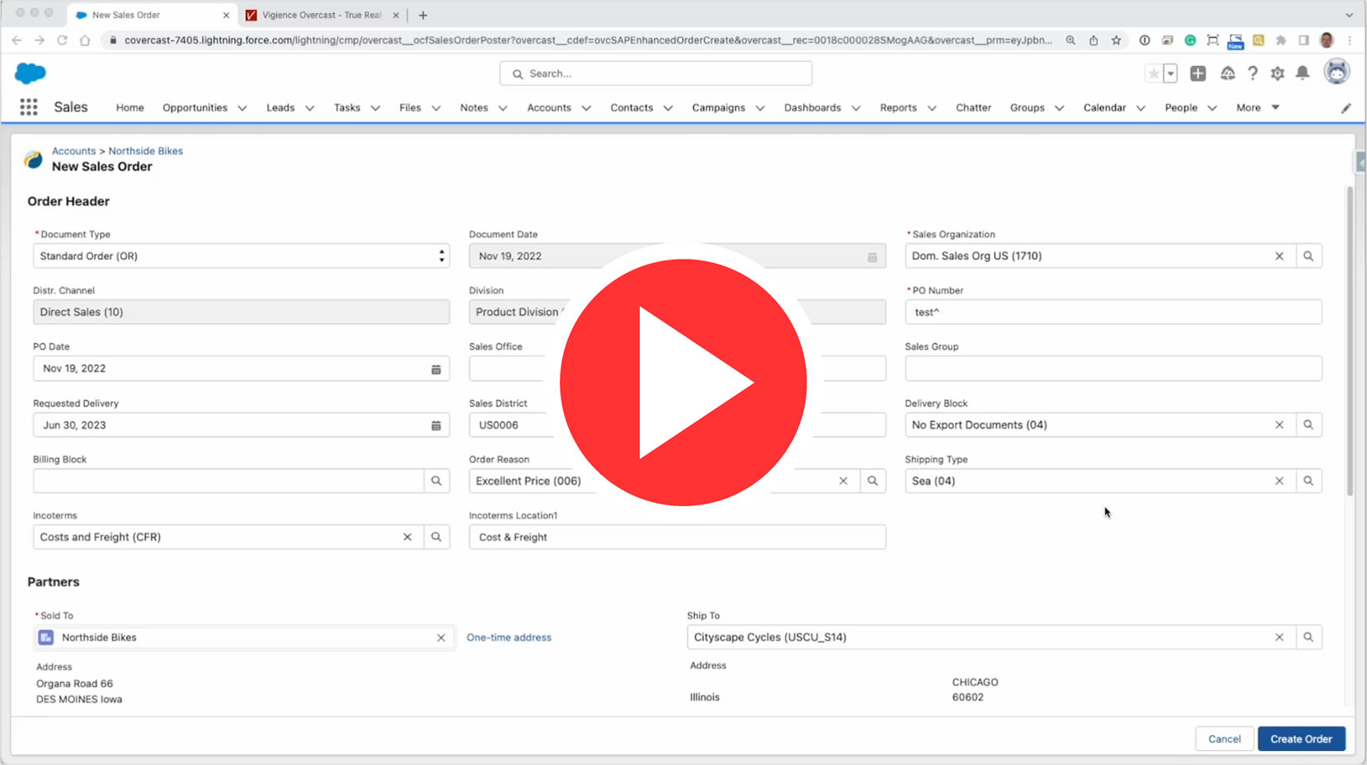The width and height of the screenshot is (1367, 765).
Task: Click the Guidance Center trailhead icon
Action: point(1228,73)
